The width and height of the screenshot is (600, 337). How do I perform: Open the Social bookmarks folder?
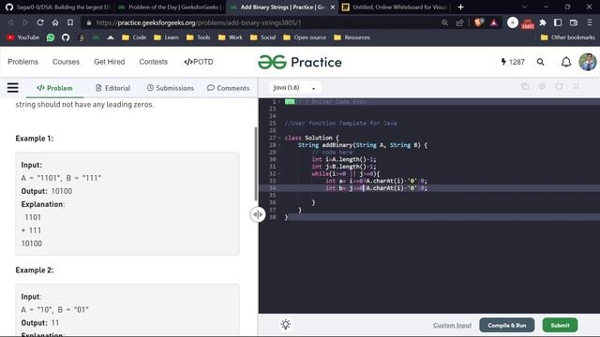click(262, 37)
